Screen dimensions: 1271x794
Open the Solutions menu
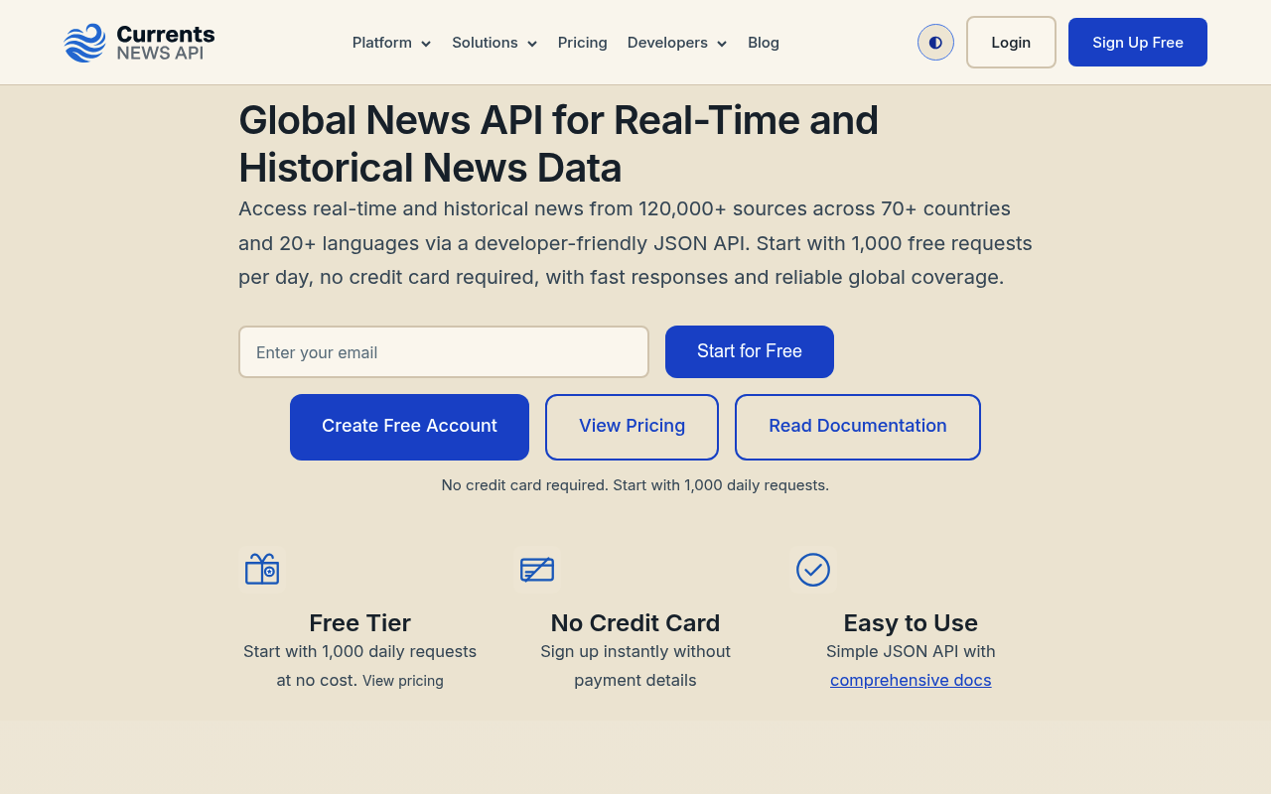(494, 43)
